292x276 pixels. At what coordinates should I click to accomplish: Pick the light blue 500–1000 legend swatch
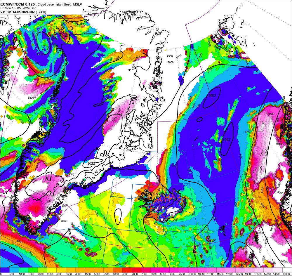(14, 270)
